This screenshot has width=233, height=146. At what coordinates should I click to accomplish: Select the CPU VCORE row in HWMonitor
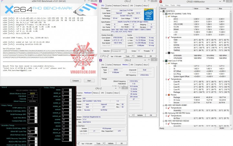pos(195,24)
